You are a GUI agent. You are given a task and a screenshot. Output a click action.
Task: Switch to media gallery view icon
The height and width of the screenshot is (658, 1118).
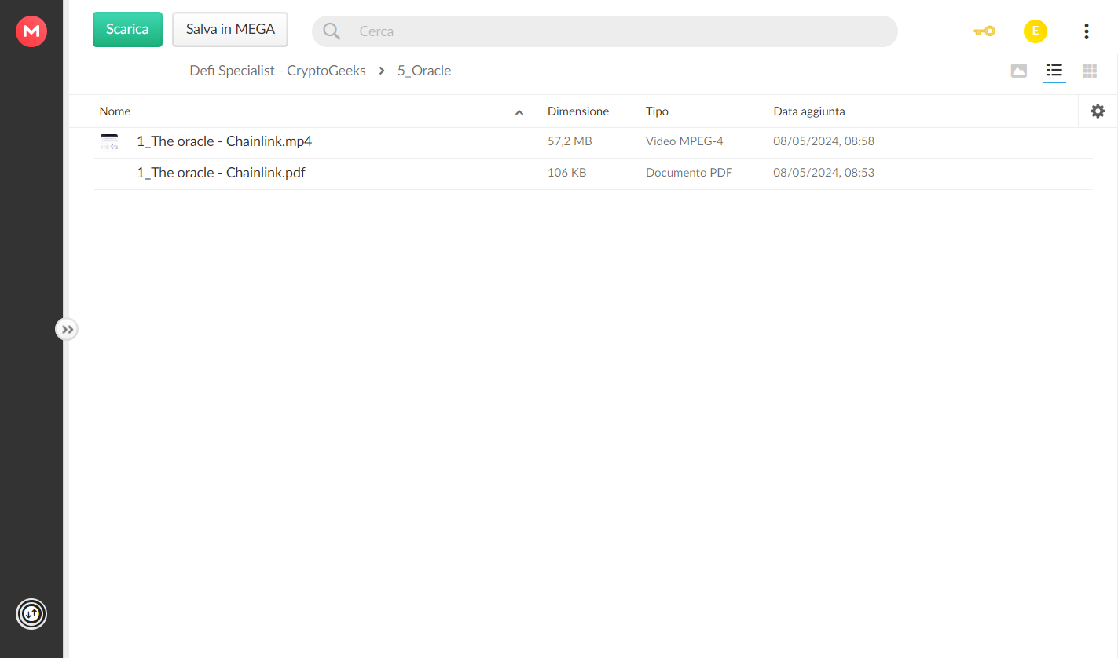click(1019, 71)
